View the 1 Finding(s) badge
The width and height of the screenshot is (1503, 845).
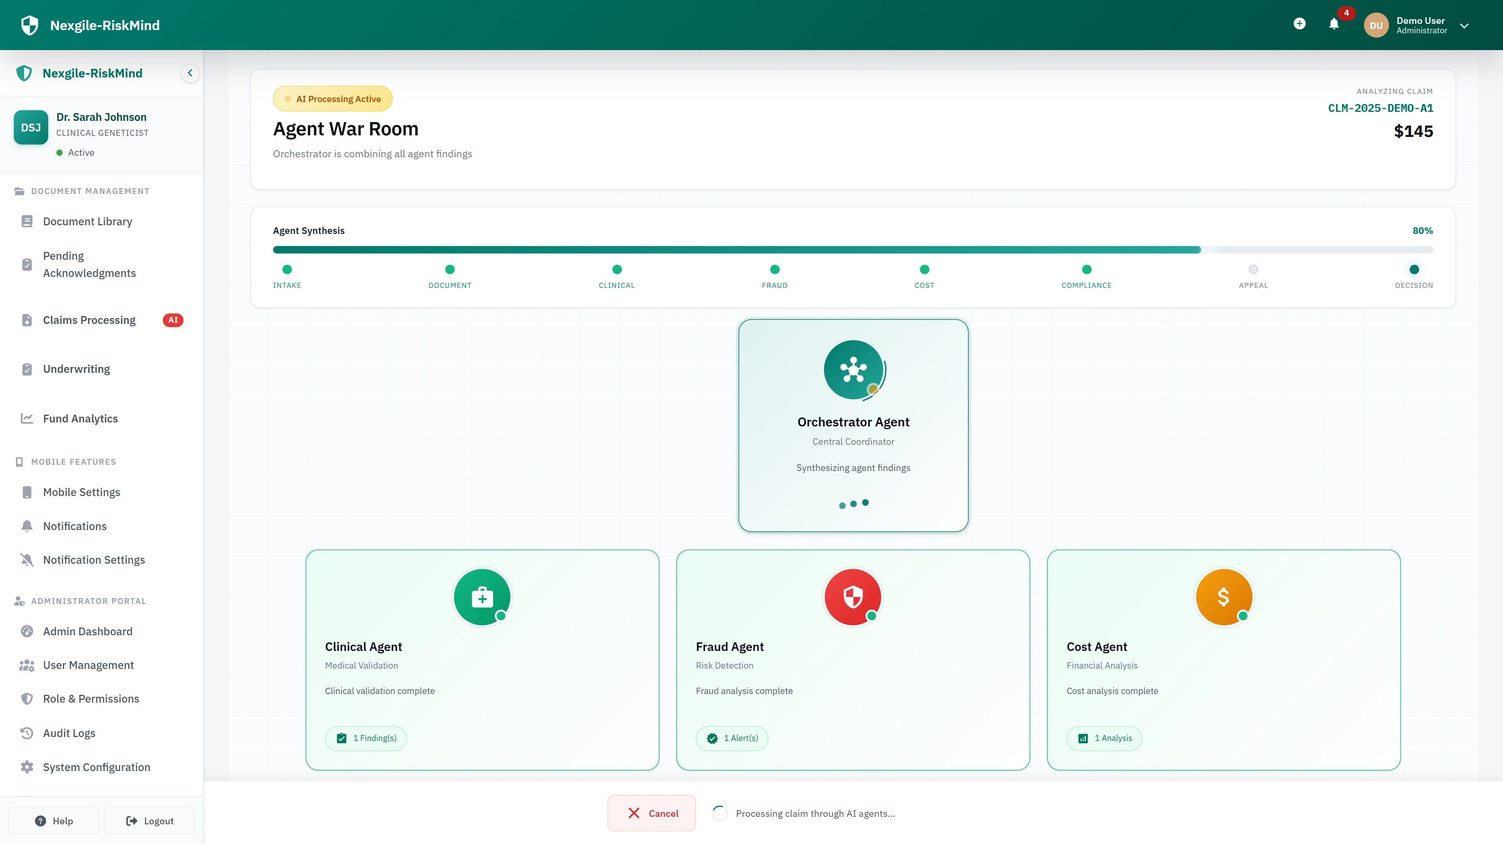(366, 738)
